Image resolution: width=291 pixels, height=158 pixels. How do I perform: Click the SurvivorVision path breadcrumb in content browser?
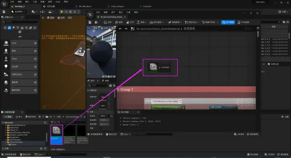point(72,117)
